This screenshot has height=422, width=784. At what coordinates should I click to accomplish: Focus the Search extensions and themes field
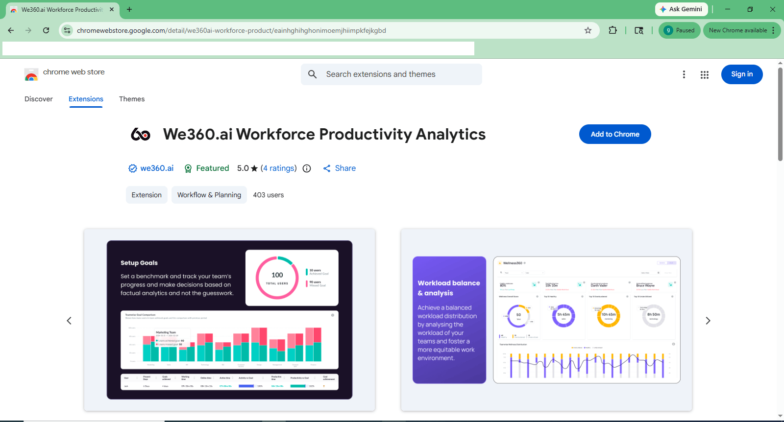[392, 74]
